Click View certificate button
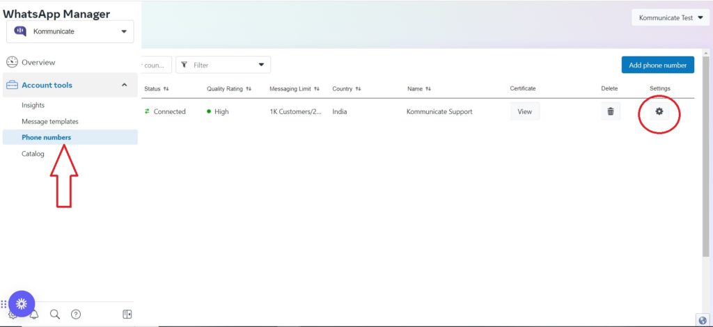The height and width of the screenshot is (327, 713). click(524, 111)
